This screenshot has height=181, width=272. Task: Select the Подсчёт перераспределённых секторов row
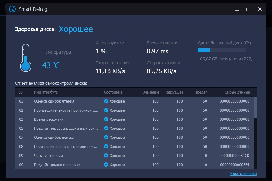(66, 129)
